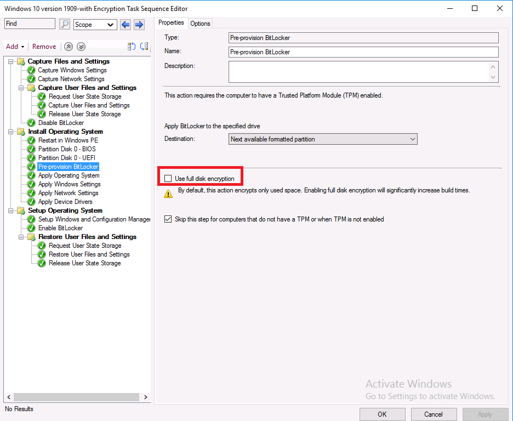Click folder icon of Restore User Files and Settings

click(31, 237)
